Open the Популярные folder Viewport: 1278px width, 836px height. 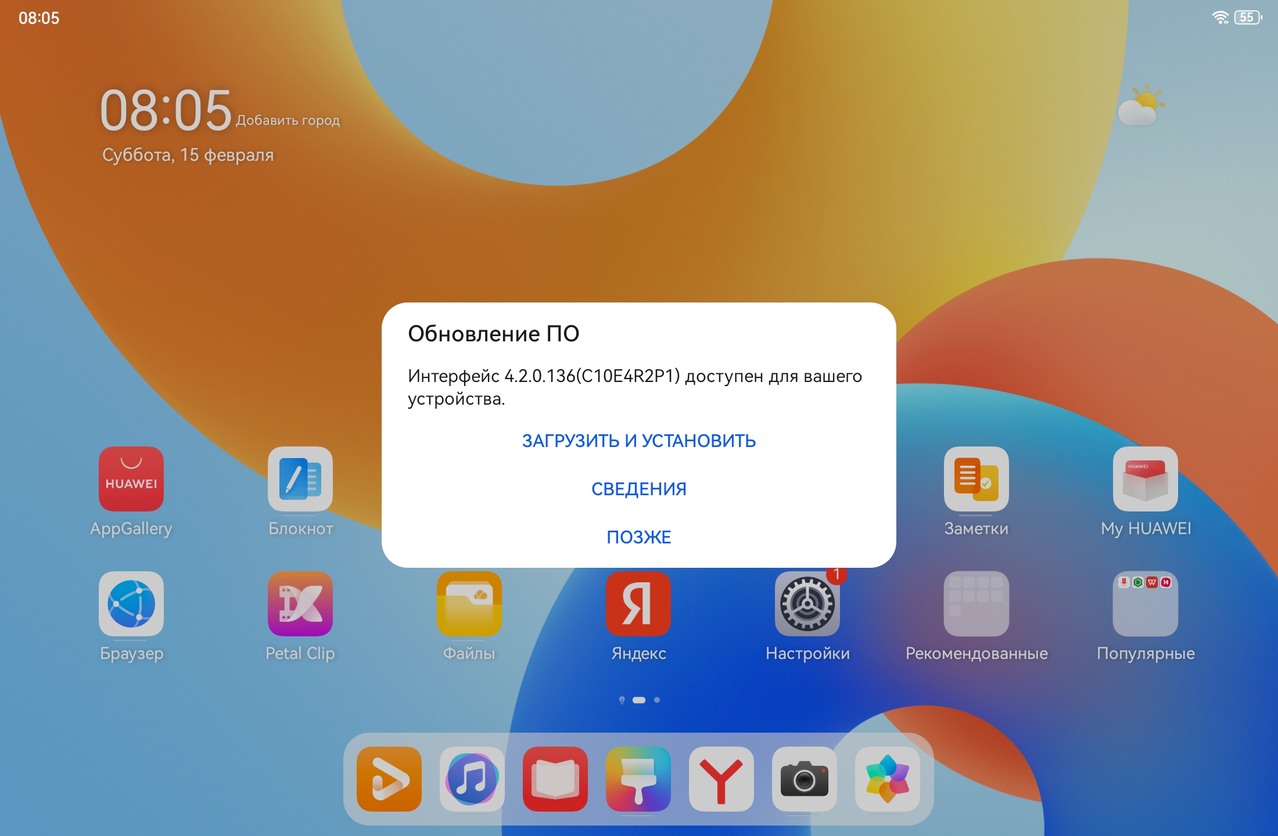click(1146, 604)
